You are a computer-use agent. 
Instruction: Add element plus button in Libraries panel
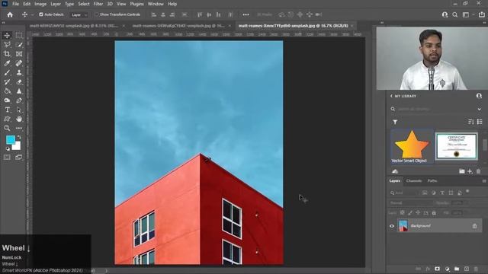click(x=470, y=171)
